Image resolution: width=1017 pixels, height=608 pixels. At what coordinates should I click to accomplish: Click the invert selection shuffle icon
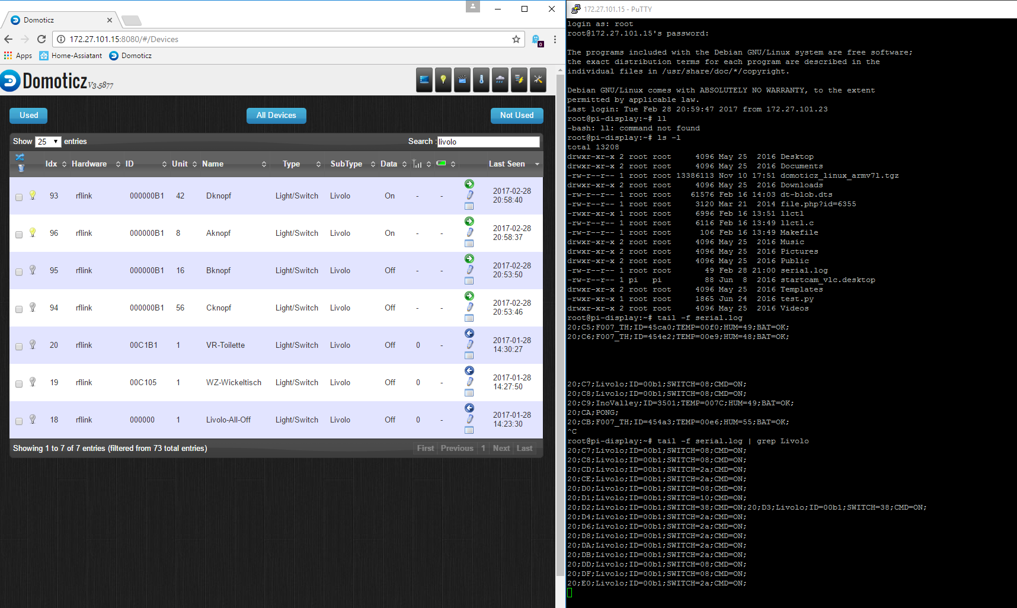(20, 157)
